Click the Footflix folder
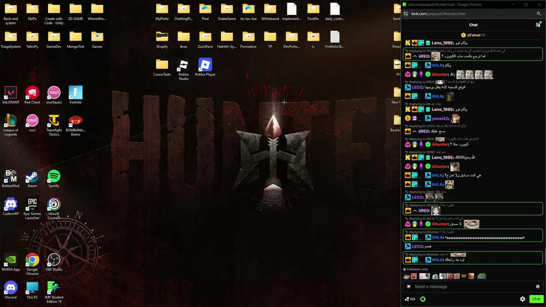 [x=313, y=12]
